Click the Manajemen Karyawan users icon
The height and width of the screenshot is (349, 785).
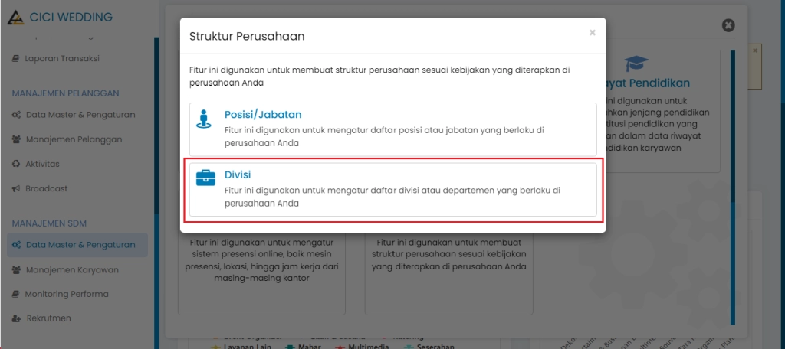(x=16, y=270)
